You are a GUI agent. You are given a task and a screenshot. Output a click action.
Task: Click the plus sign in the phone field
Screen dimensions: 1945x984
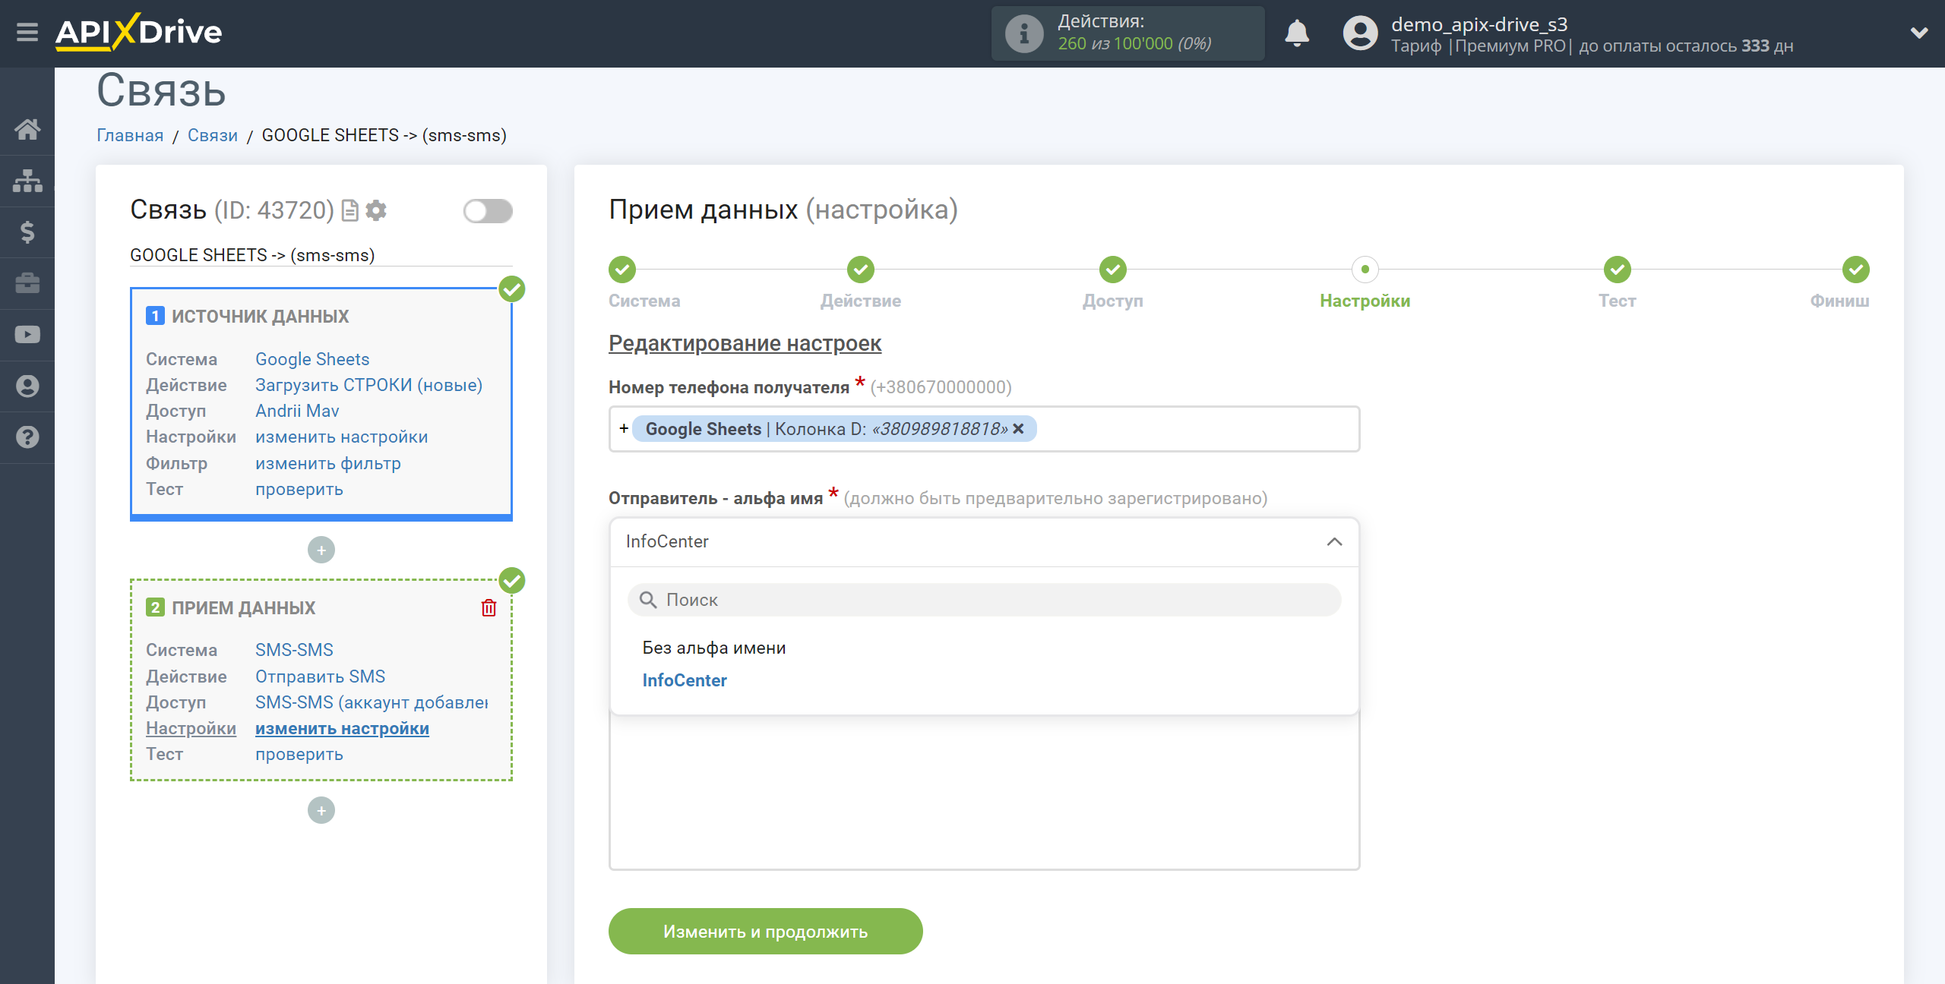point(624,429)
